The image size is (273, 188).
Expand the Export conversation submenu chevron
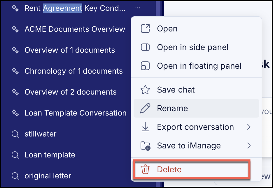(x=249, y=127)
